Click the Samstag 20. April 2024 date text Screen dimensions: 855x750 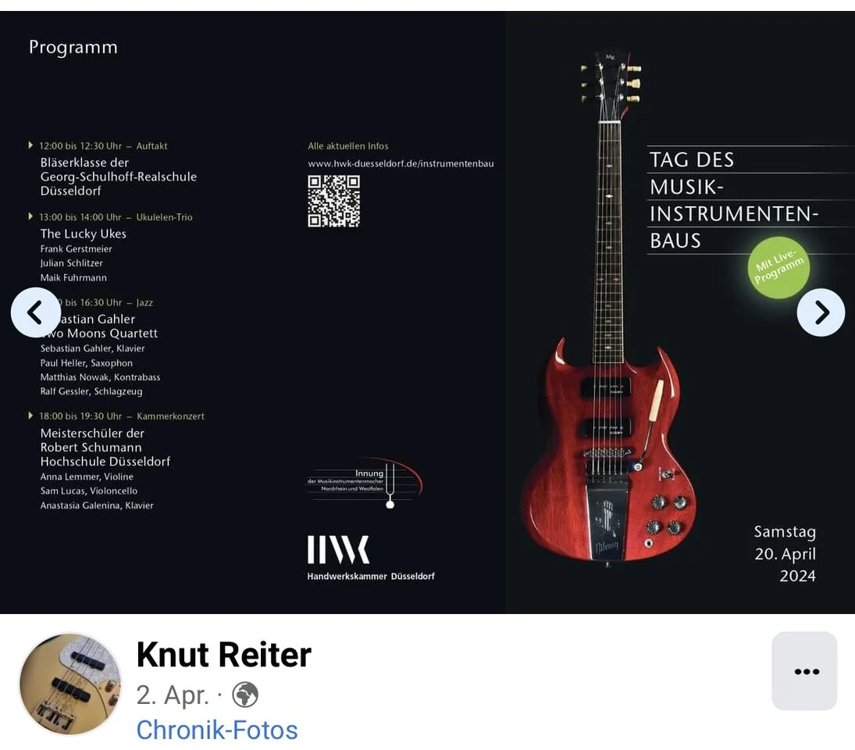pos(785,554)
